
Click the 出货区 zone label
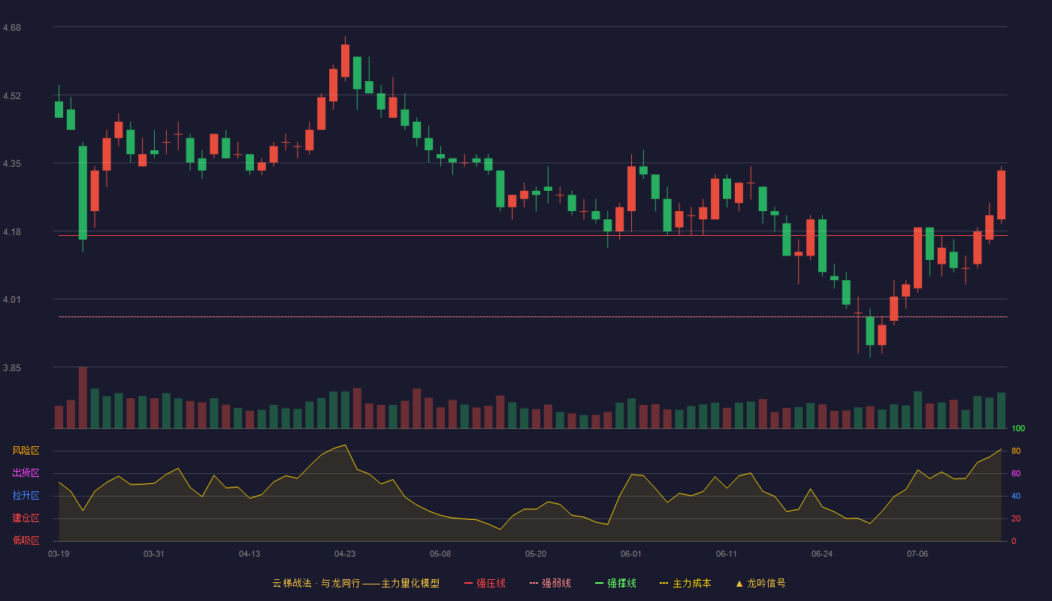pyautogui.click(x=26, y=473)
